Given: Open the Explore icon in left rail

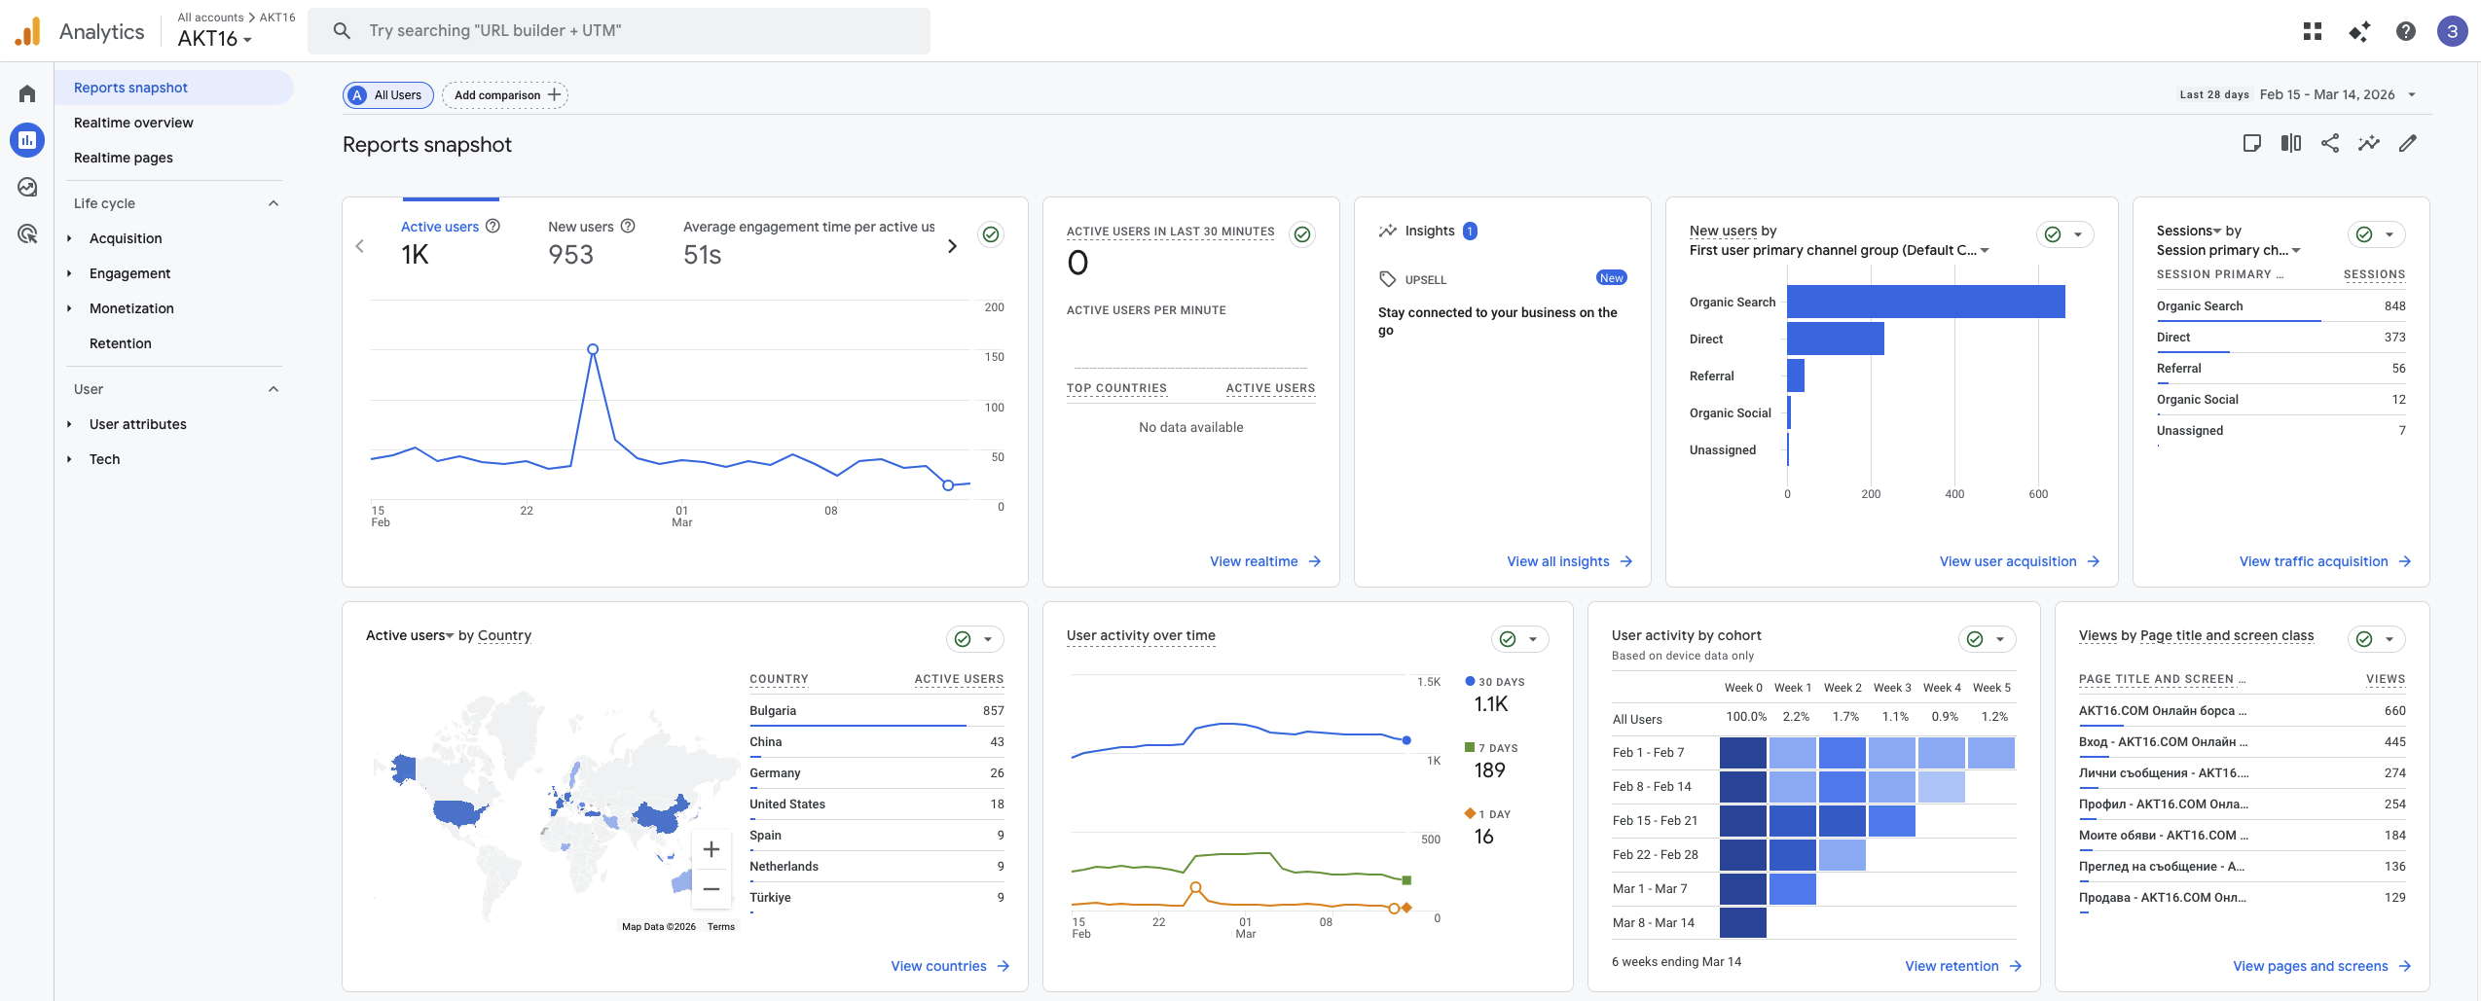Looking at the screenshot, I should click(x=27, y=187).
